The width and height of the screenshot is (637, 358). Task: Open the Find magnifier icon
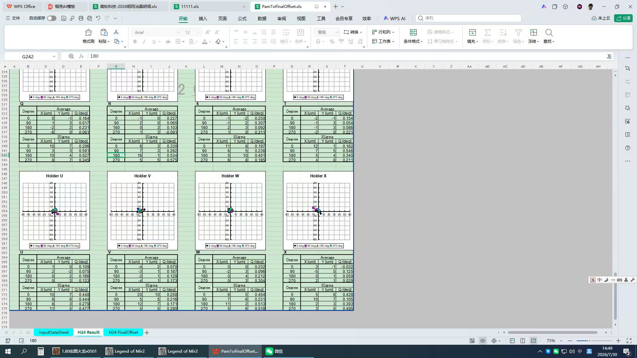point(549,32)
